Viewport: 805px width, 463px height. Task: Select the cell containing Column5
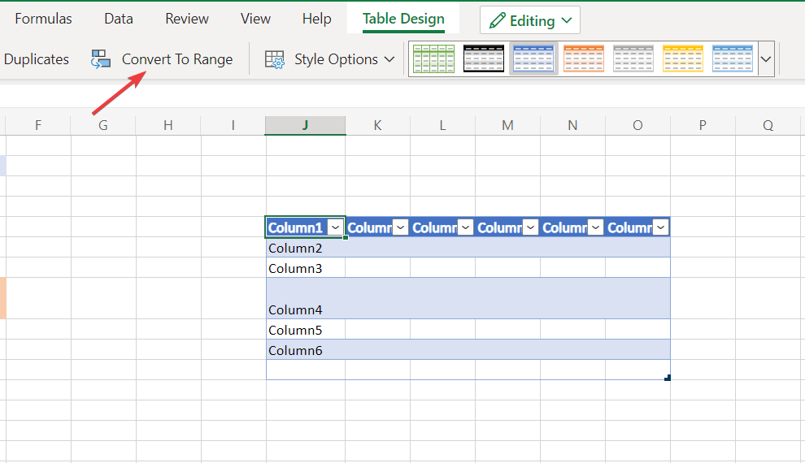[306, 329]
